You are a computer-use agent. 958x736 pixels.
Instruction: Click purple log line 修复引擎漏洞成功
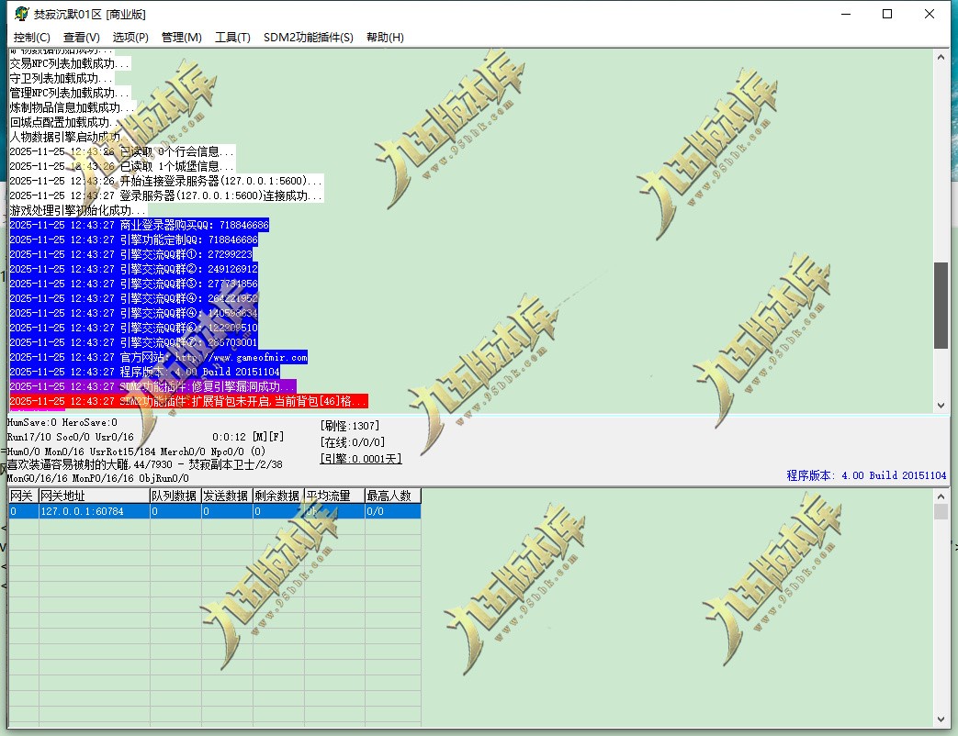click(x=152, y=386)
